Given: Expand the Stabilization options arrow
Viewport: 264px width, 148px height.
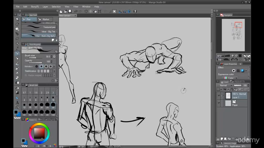Looking at the screenshot, I should (54, 71).
